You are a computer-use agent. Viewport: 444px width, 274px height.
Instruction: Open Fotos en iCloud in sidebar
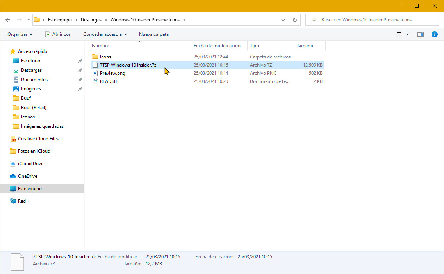pos(34,151)
